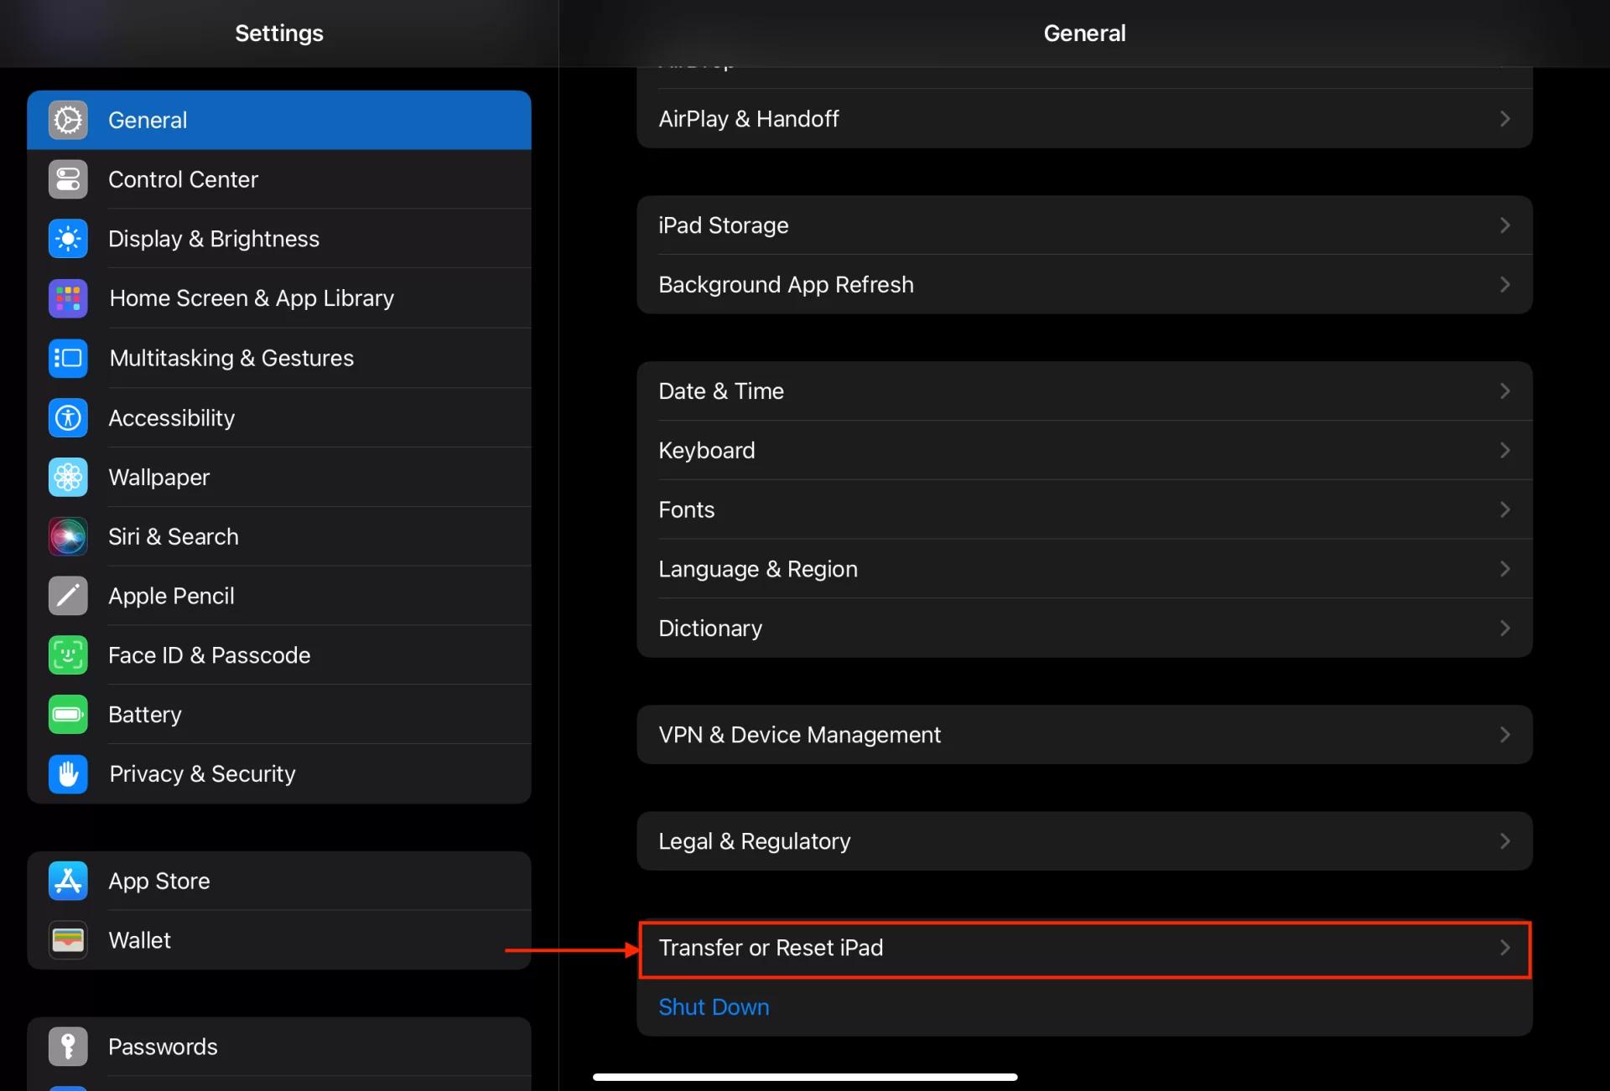Open Background App Refresh
Image resolution: width=1610 pixels, height=1091 pixels.
tap(1084, 285)
